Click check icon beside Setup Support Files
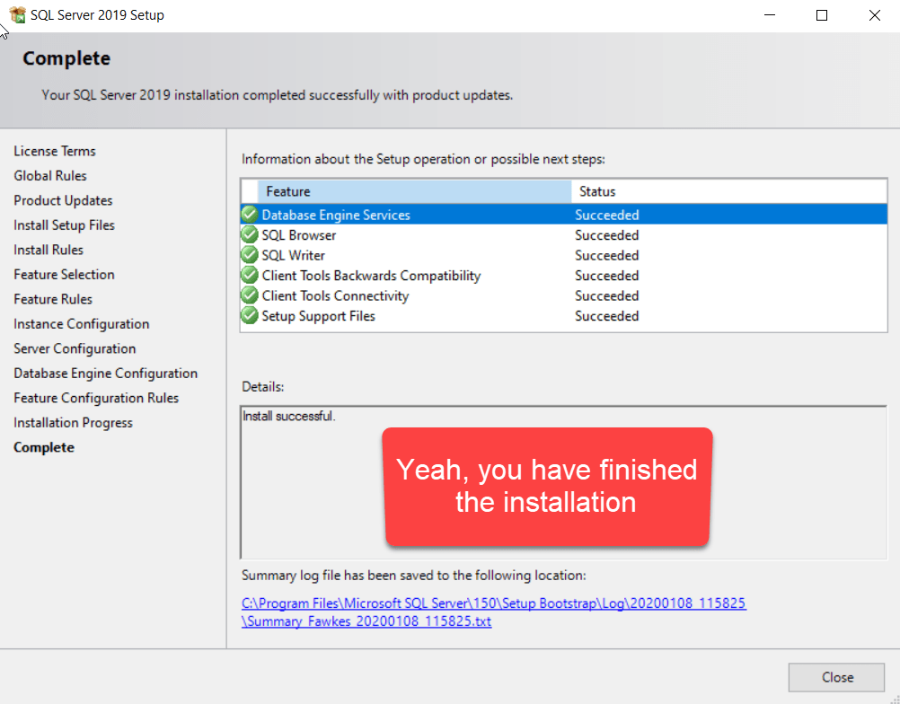900x704 pixels. [250, 315]
